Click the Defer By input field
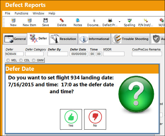The width and height of the screenshot is (165, 136). tap(58, 54)
